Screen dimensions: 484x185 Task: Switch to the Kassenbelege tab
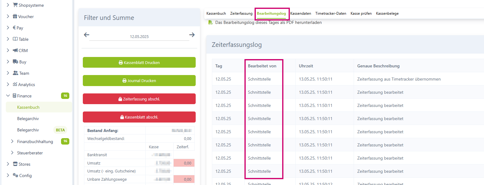coord(387,13)
